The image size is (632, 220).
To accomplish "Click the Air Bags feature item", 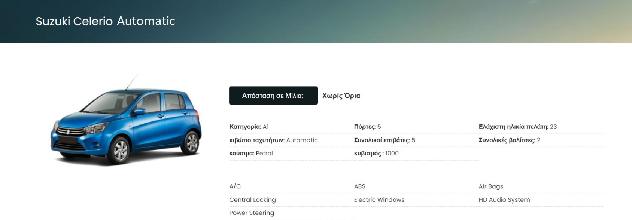I will coord(491,186).
